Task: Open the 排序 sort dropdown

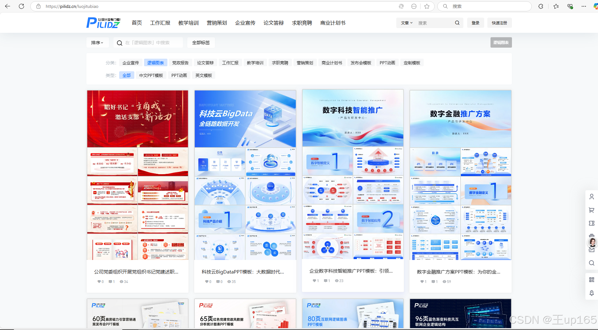Action: (97, 43)
